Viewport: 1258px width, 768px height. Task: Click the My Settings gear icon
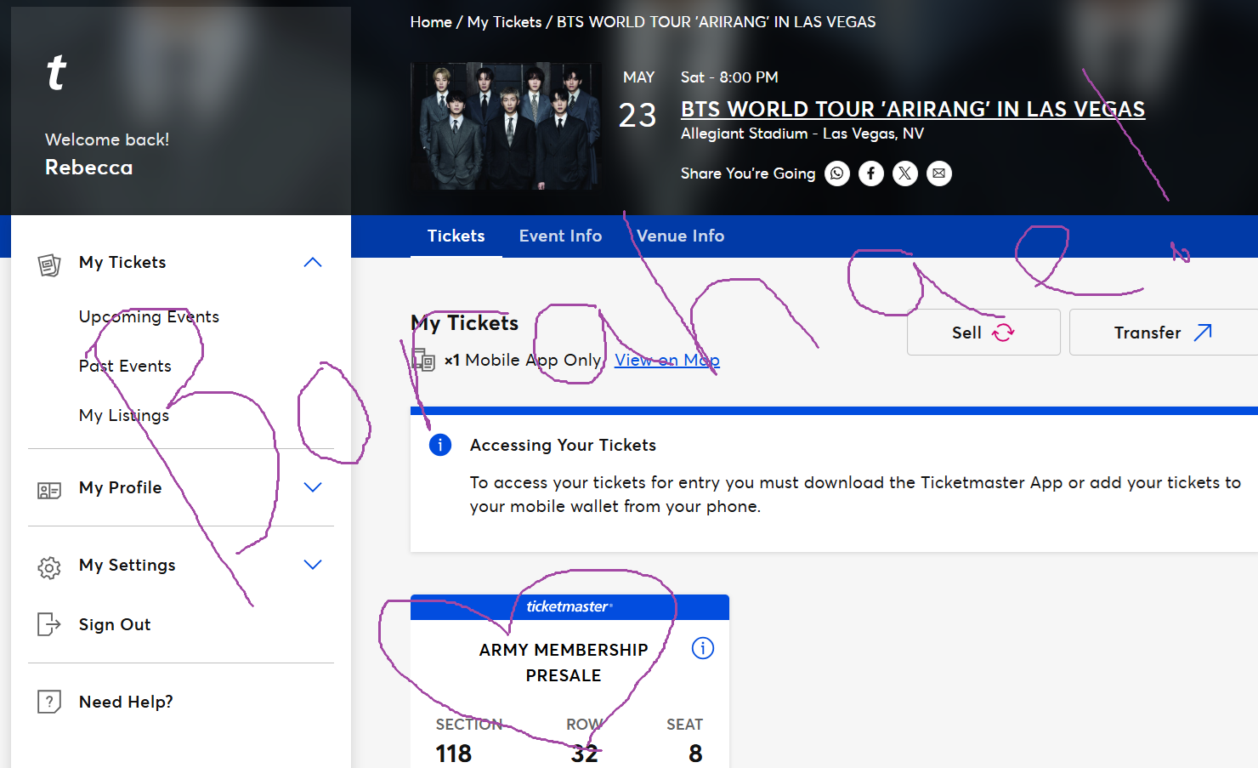pyautogui.click(x=49, y=567)
